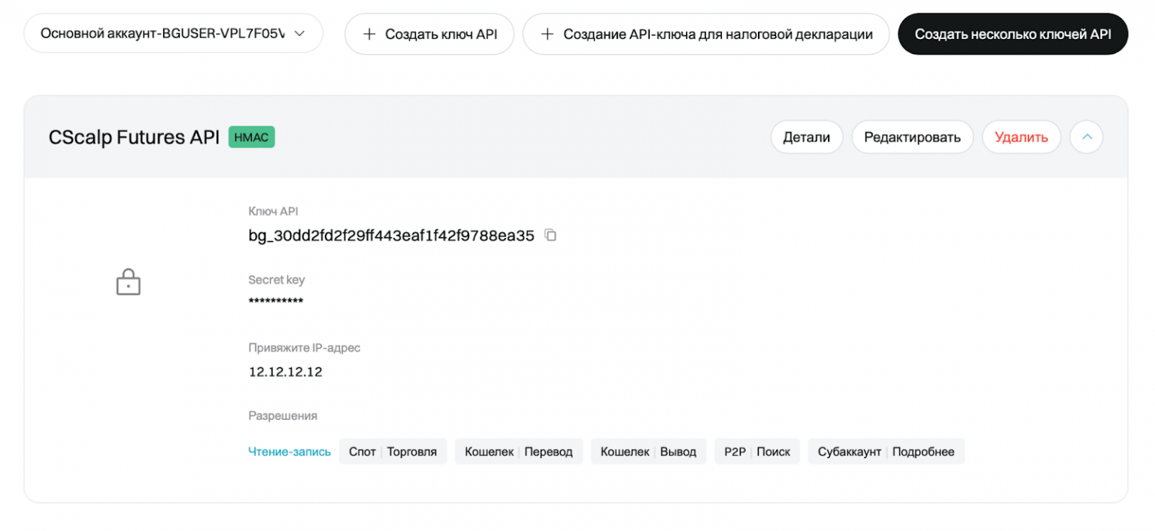Delete the key with Удалить

(x=1020, y=137)
